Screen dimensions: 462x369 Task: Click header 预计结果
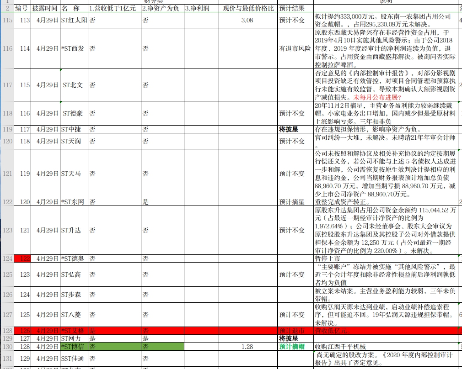[295, 8]
